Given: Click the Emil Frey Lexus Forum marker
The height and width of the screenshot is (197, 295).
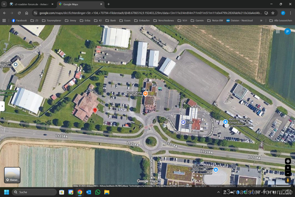Looking at the screenshot, I should pyautogui.click(x=216, y=169).
